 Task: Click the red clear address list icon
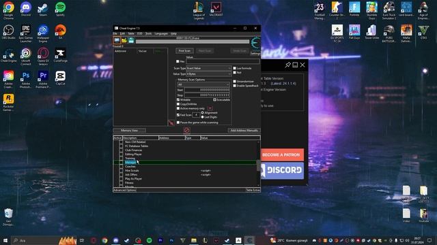click(186, 130)
